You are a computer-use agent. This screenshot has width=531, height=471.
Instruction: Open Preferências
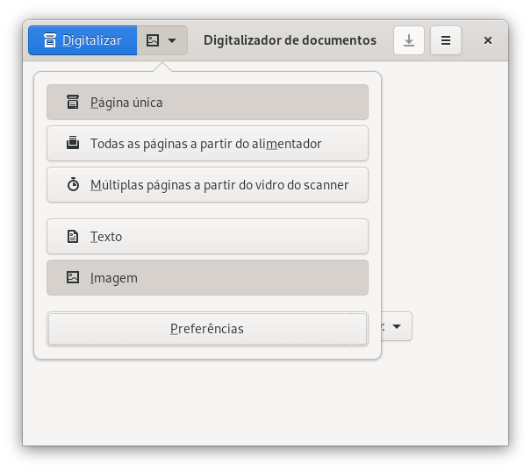coord(207,329)
